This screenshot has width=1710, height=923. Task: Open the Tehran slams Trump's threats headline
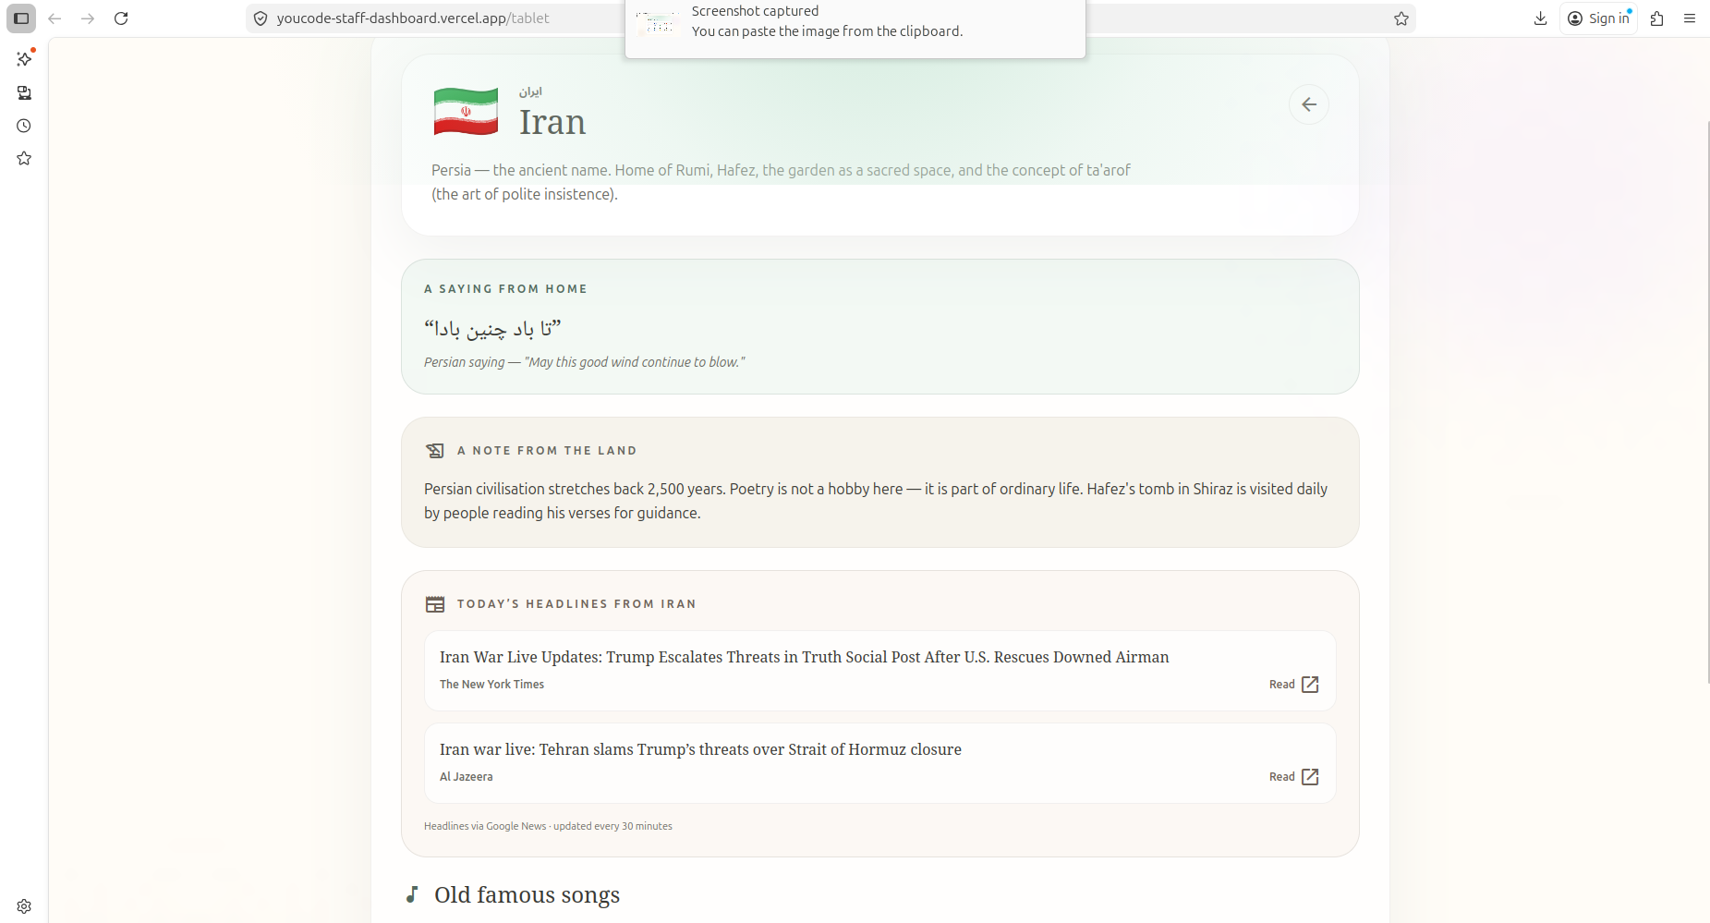point(700,749)
